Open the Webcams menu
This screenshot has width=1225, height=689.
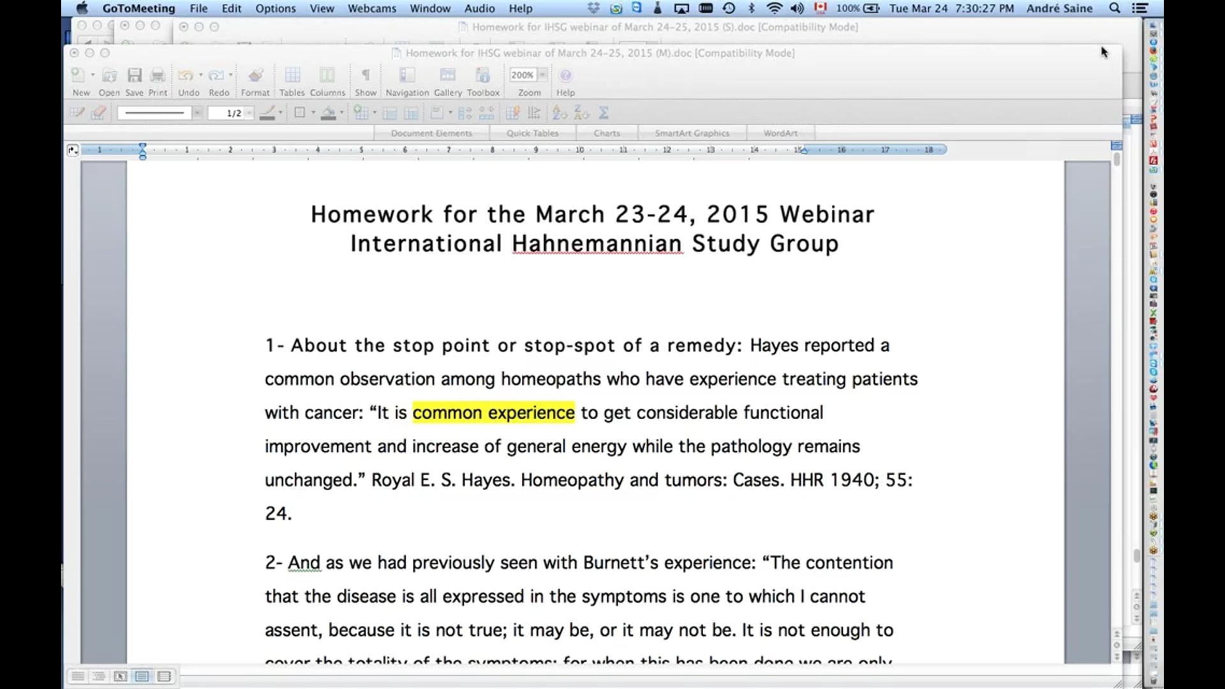[372, 8]
